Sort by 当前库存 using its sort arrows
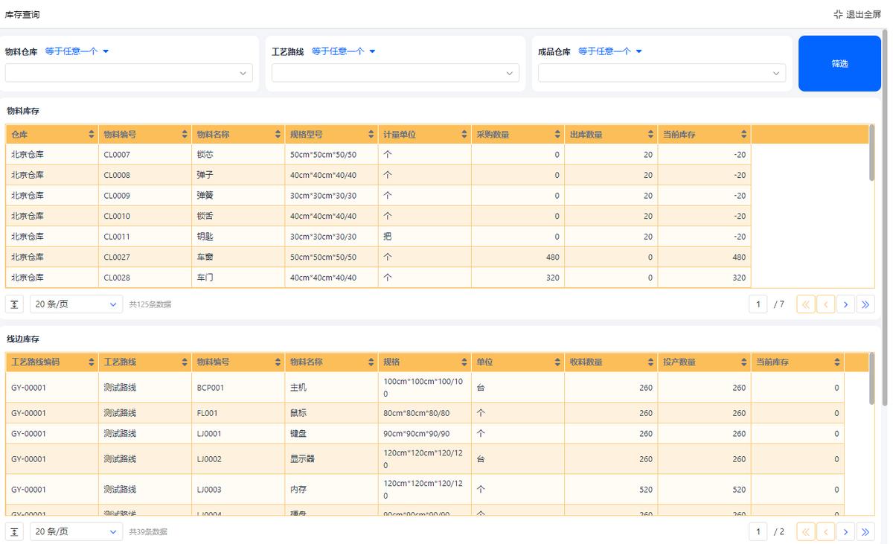The width and height of the screenshot is (893, 544). 743,134
